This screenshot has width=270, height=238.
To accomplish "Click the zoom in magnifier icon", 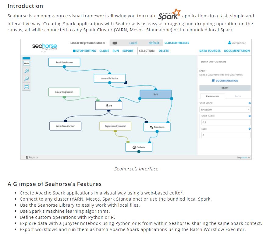I will [x=27, y=71].
